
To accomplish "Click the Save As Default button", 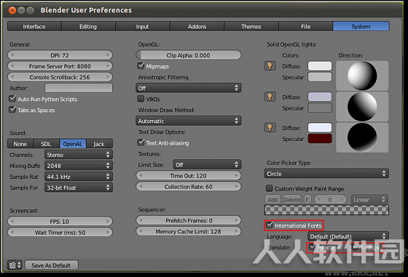I will click(x=51, y=265).
